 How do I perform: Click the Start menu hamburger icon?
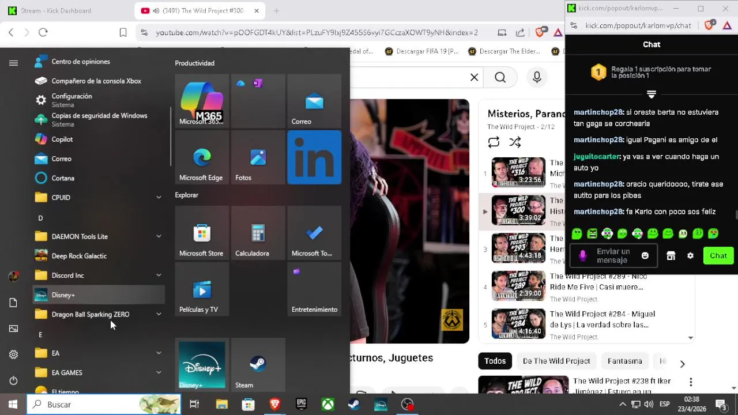coord(13,63)
